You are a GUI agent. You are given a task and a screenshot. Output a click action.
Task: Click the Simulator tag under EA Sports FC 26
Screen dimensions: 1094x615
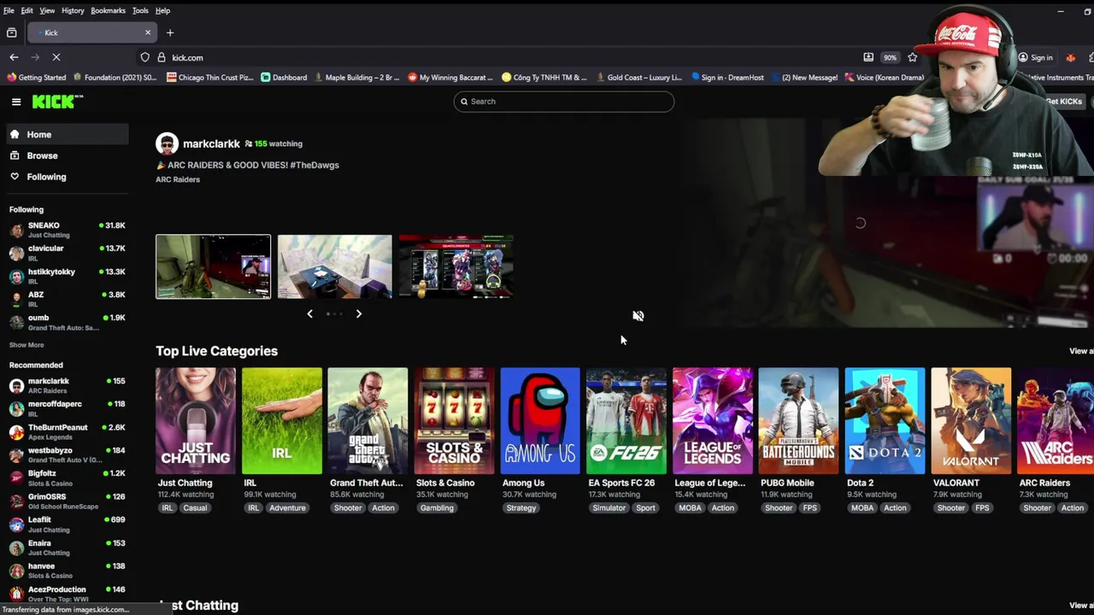click(x=609, y=508)
